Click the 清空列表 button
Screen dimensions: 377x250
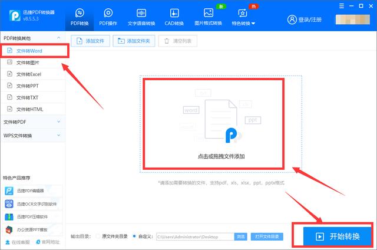[x=178, y=41]
